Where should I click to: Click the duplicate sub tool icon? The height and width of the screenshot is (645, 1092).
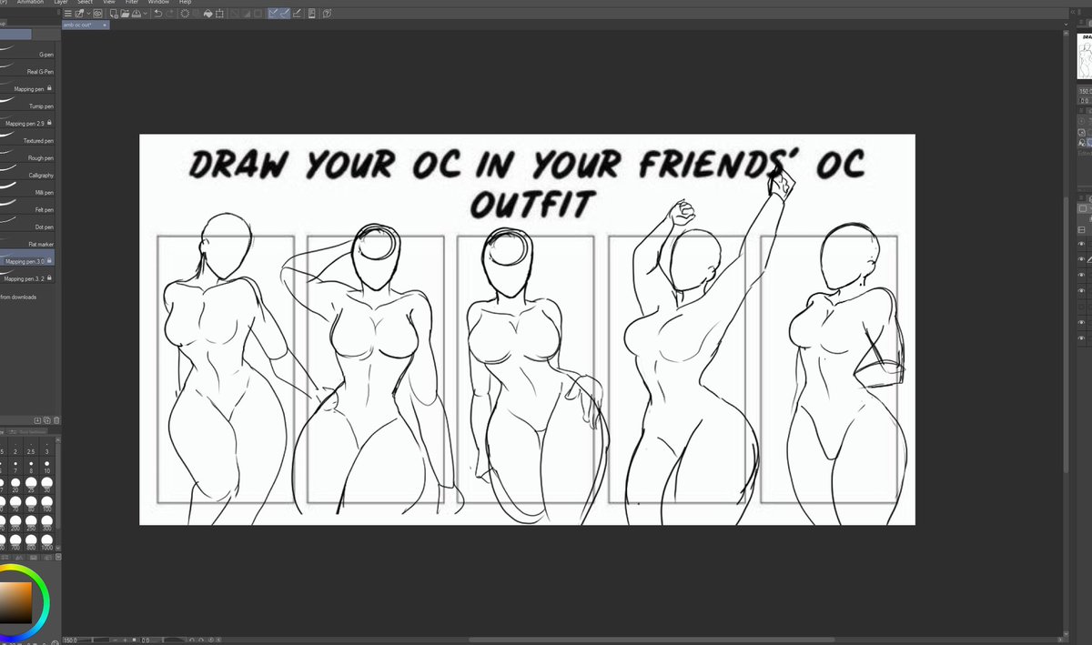(47, 420)
